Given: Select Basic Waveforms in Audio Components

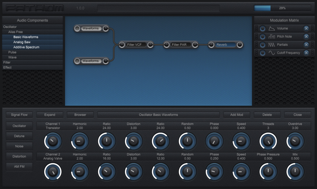Looking at the screenshot, I should coord(32,37).
